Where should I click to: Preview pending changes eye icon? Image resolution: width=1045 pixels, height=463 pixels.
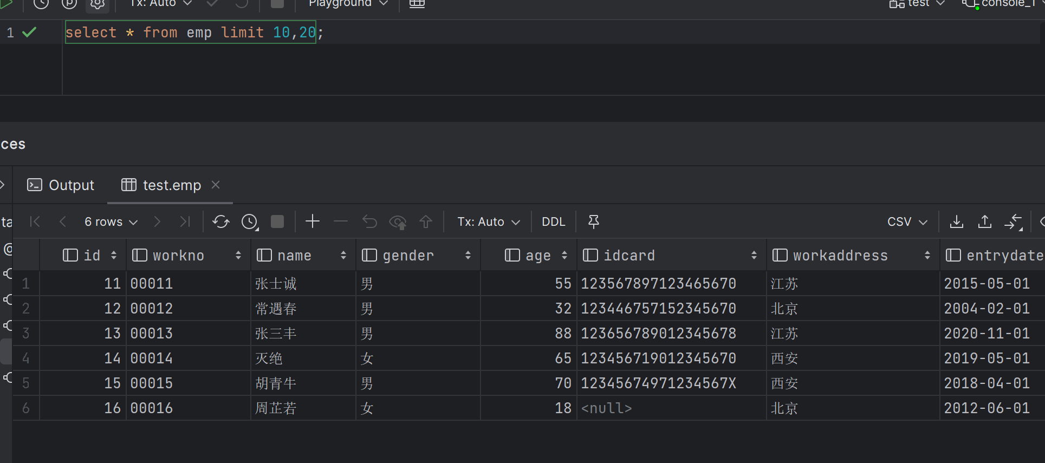pos(398,222)
